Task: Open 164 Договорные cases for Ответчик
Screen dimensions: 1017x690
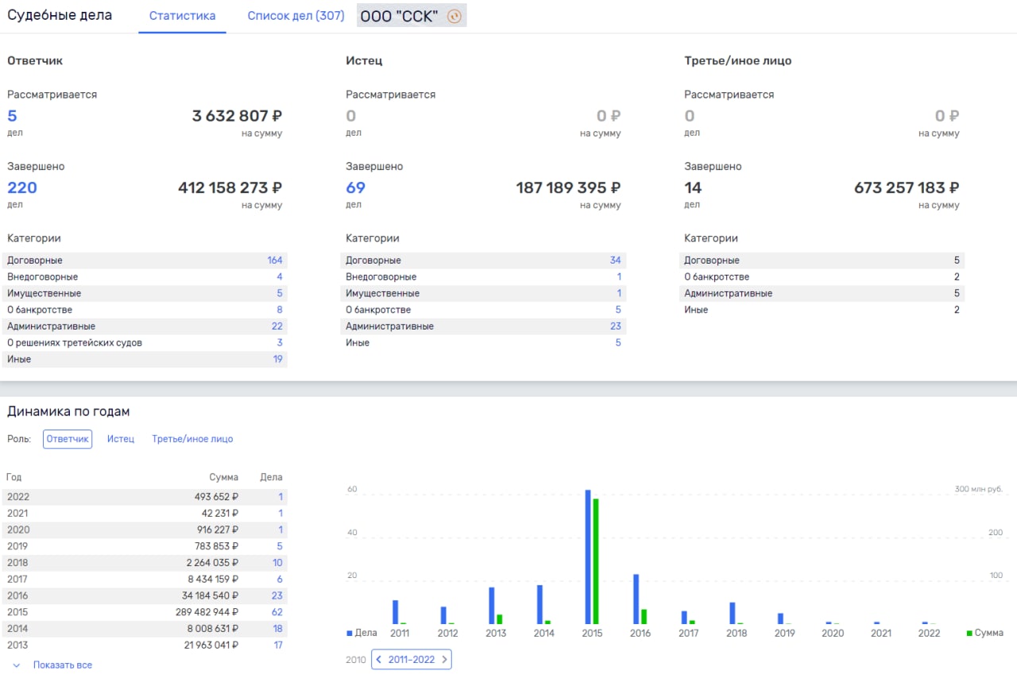Action: pyautogui.click(x=275, y=260)
